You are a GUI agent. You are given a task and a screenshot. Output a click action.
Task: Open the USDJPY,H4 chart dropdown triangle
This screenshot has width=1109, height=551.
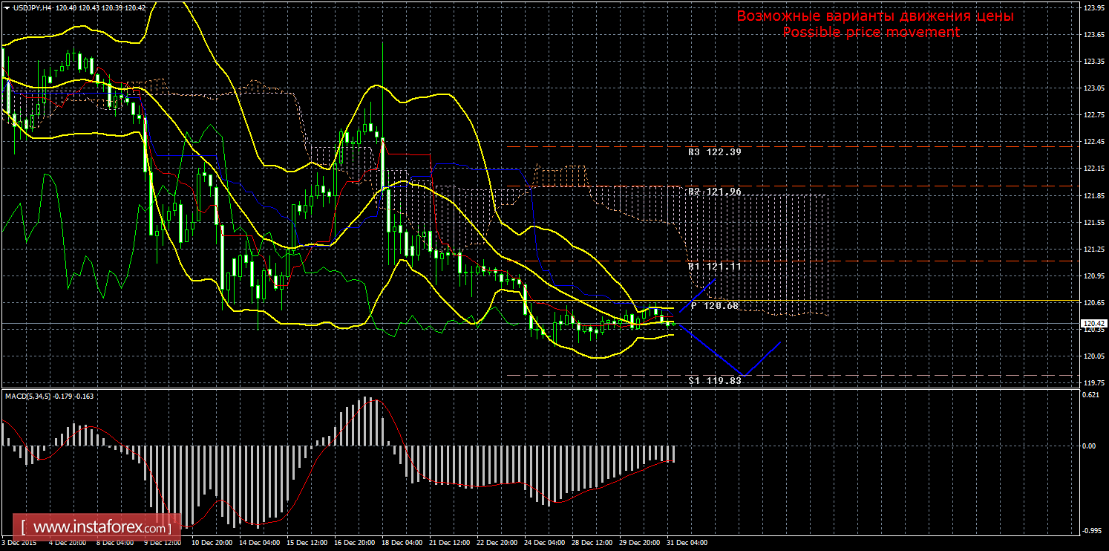[7, 7]
